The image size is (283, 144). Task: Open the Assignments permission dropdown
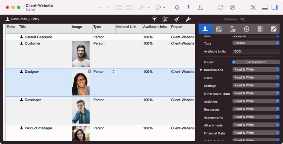click(x=256, y=117)
